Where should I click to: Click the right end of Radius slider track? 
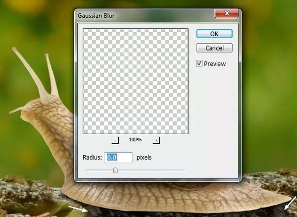[x=184, y=170]
